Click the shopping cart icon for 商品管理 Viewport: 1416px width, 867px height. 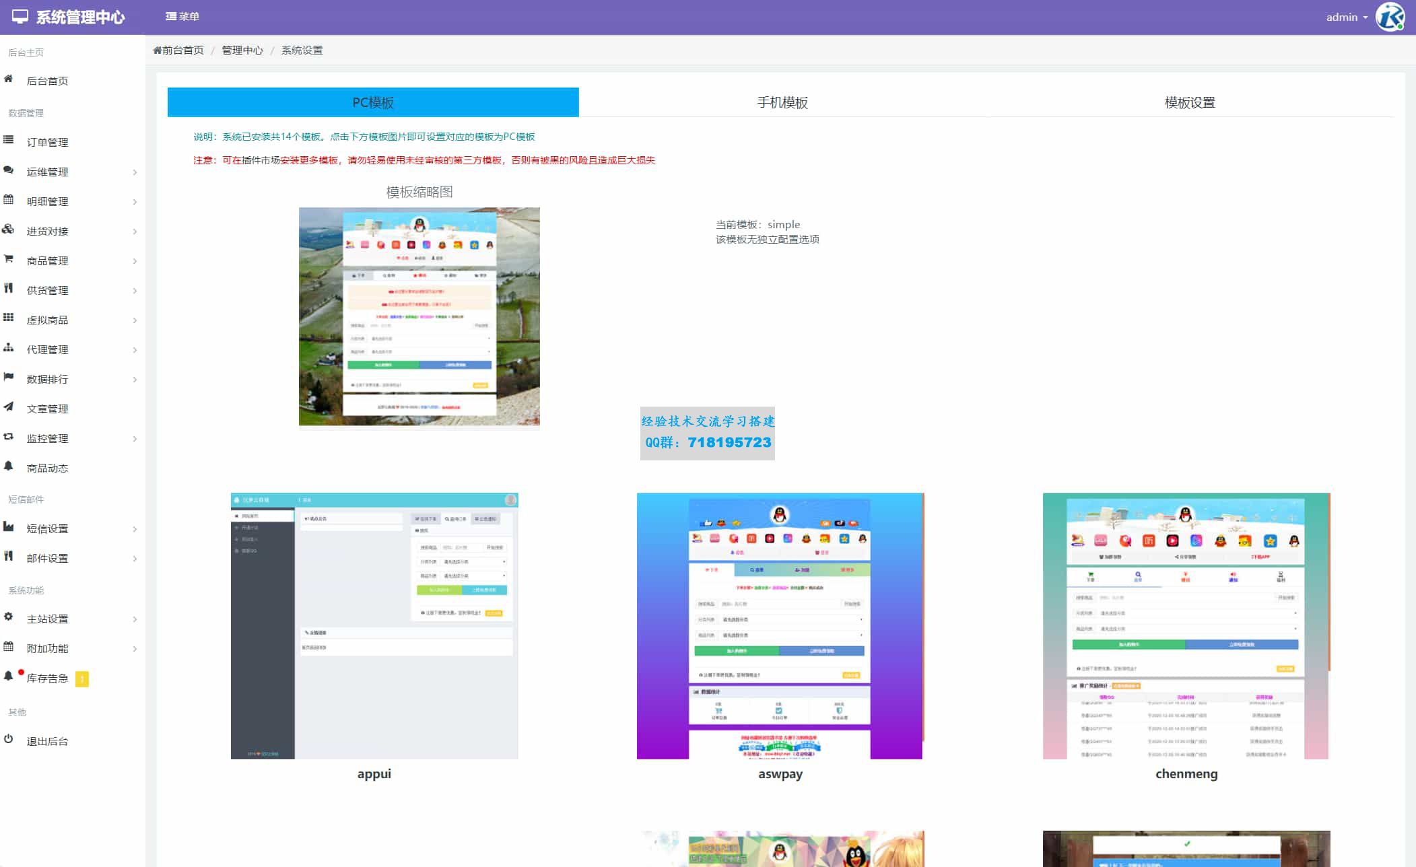9,259
